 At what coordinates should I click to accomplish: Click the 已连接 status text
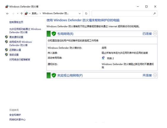147,34
